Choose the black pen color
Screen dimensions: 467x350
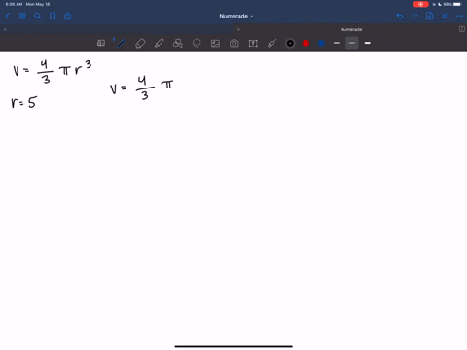coord(290,43)
